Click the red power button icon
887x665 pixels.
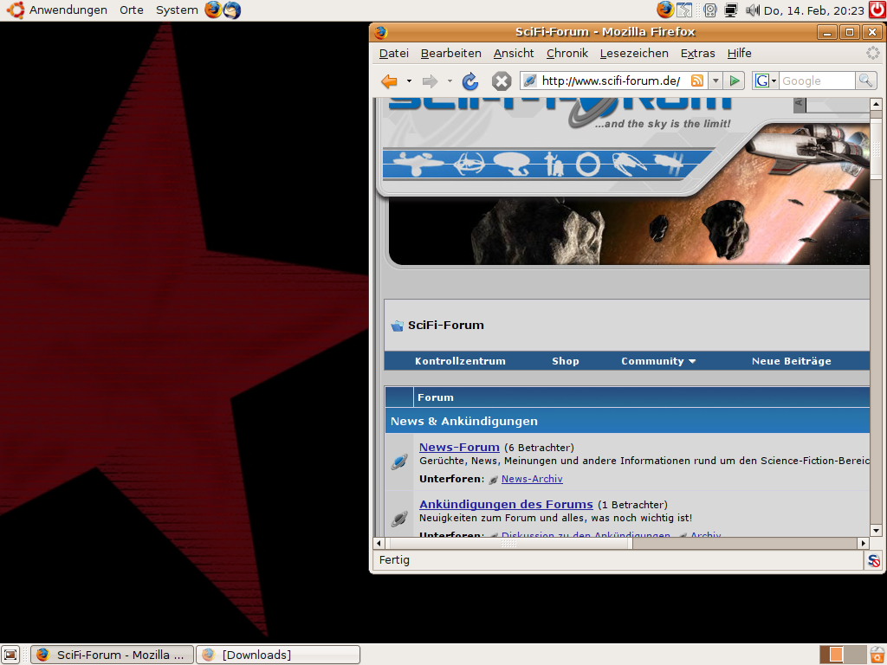(877, 10)
